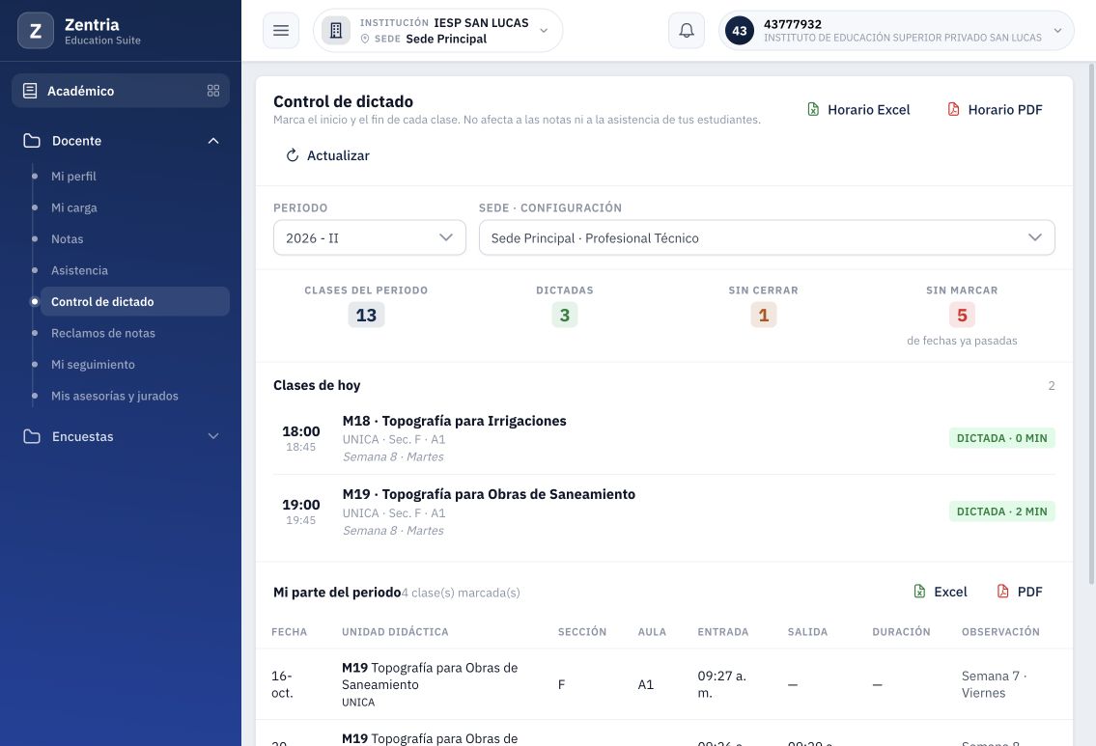
Task: Click the M18 Topografía para Irrigaciones class
Action: [455, 421]
